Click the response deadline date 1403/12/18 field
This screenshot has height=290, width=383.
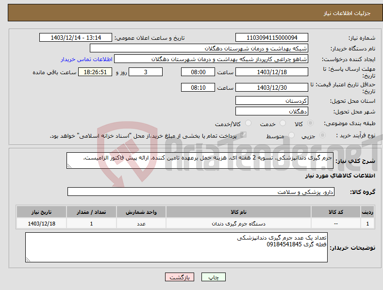(x=272, y=72)
